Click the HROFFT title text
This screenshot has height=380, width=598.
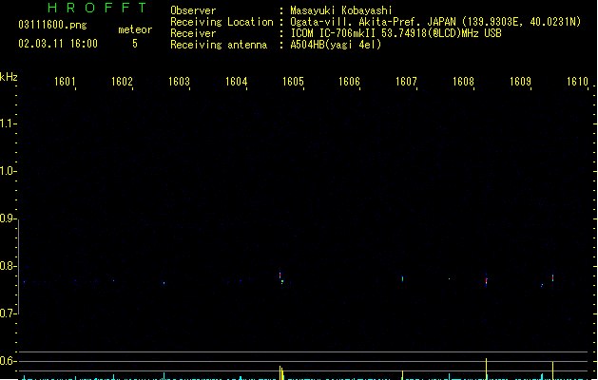pyautogui.click(x=97, y=8)
